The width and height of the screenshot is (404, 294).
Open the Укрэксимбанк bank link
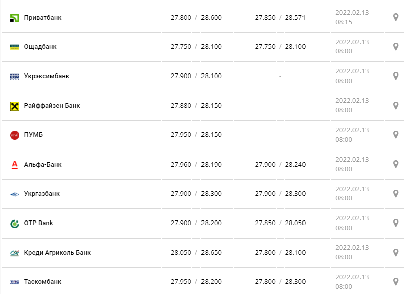pos(47,76)
